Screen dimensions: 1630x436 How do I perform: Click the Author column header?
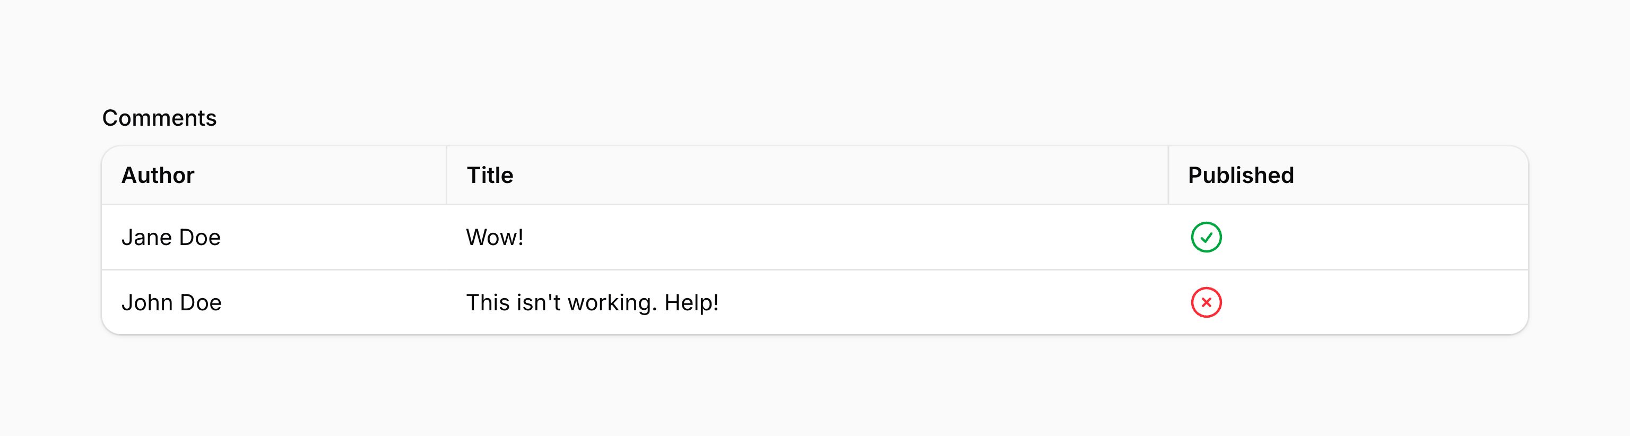point(158,175)
